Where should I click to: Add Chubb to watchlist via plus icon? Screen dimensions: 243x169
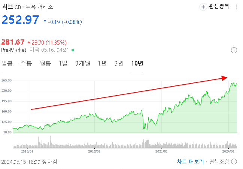pos(203,7)
